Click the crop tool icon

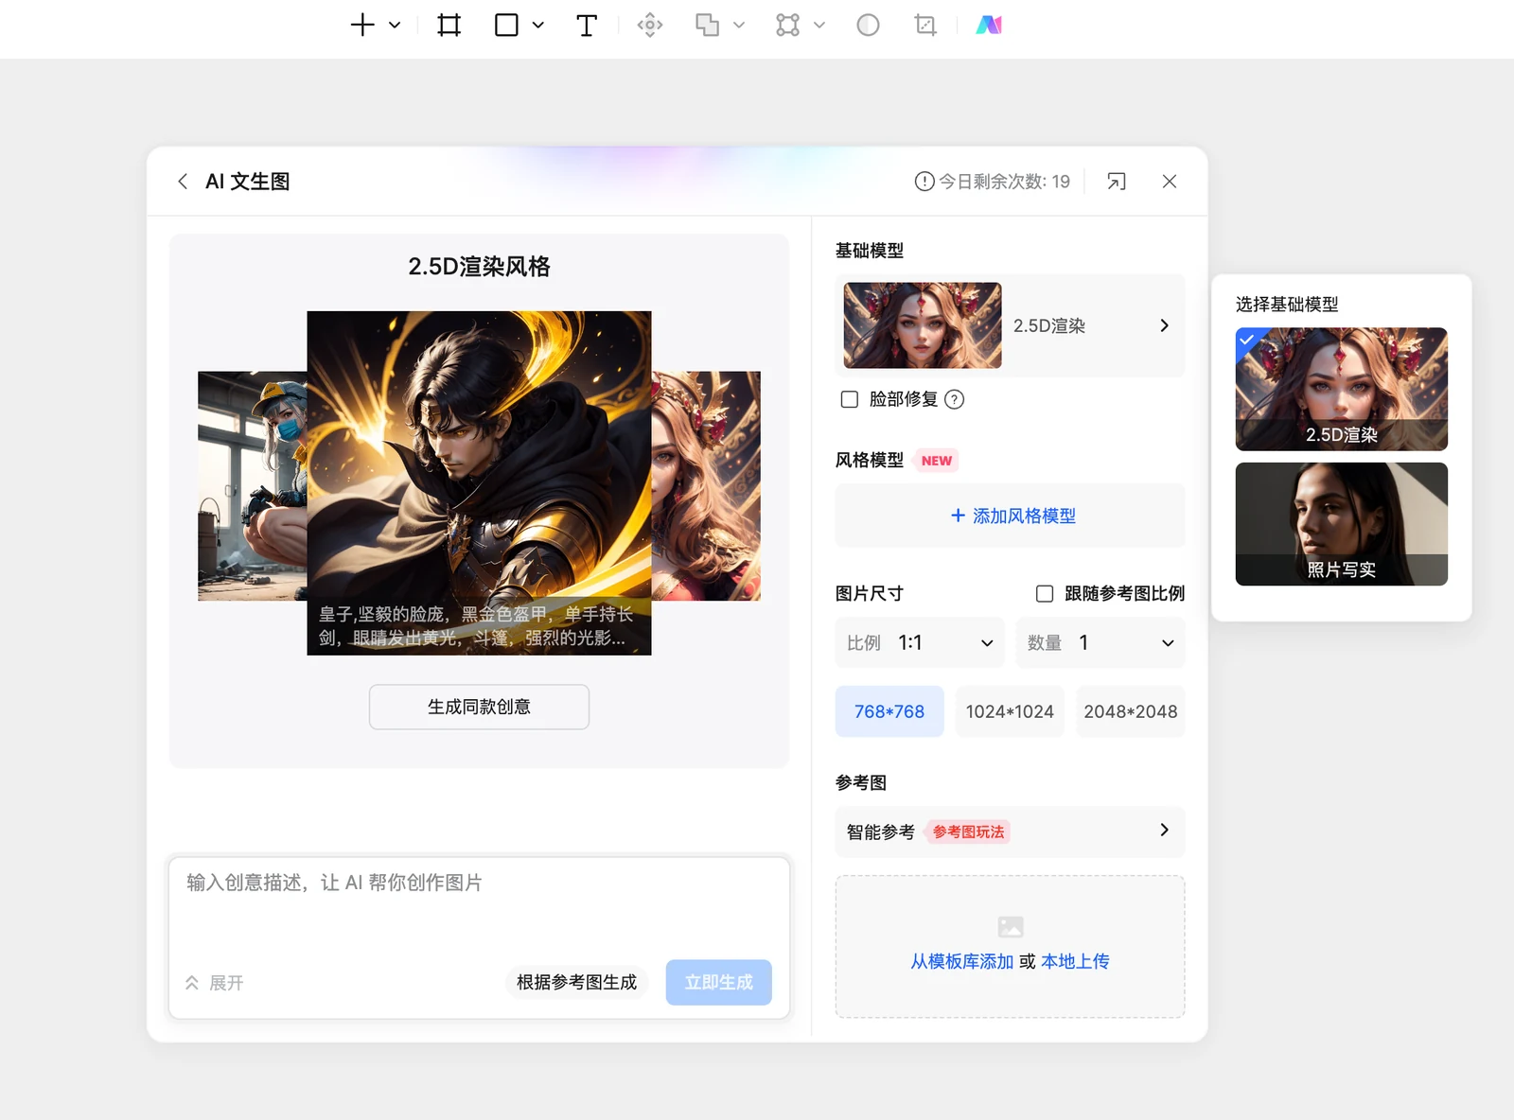tap(925, 25)
